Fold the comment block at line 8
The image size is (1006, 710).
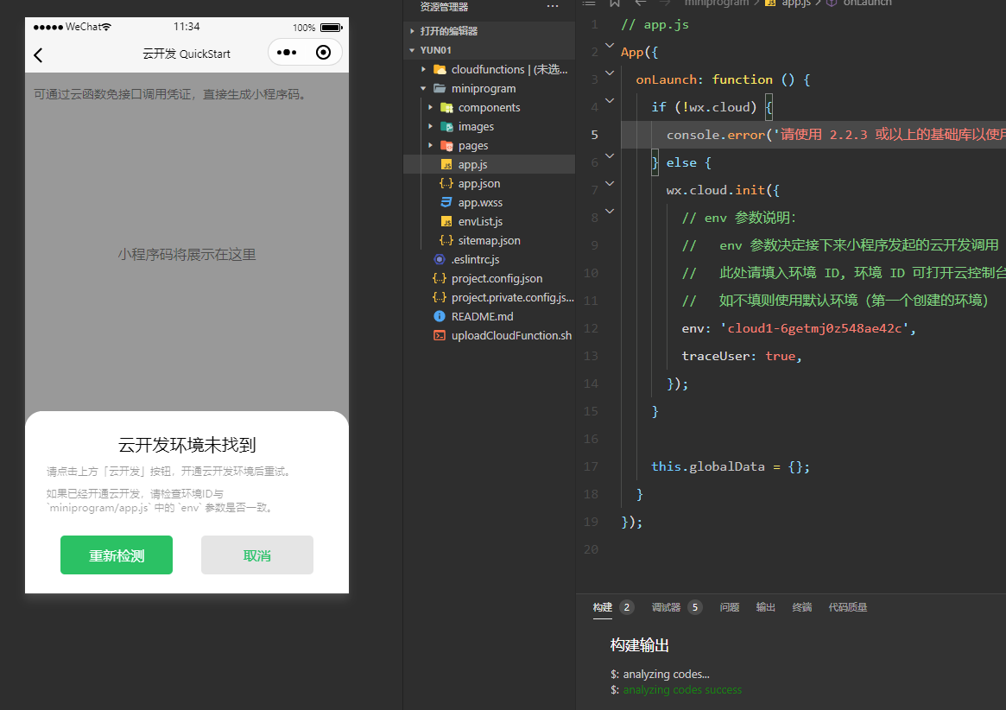coord(610,212)
